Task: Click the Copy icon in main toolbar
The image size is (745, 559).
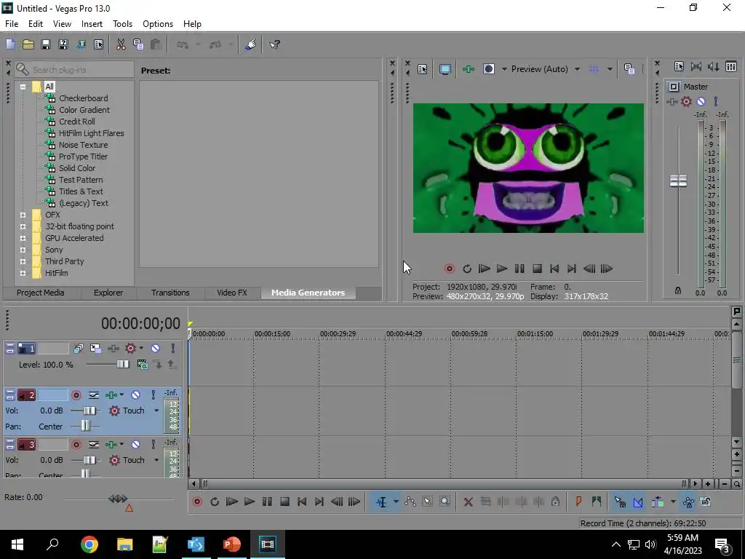Action: click(x=138, y=44)
